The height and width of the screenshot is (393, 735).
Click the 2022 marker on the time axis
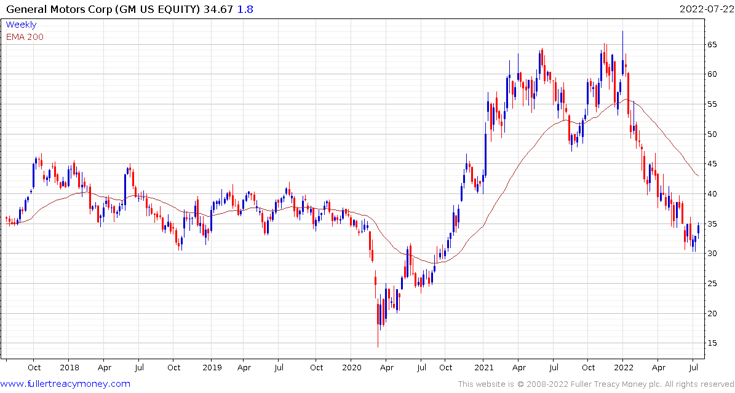click(x=622, y=367)
